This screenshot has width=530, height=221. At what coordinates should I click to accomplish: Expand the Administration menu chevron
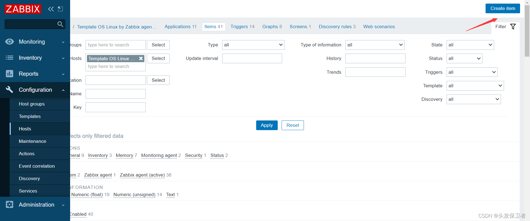tap(63, 205)
